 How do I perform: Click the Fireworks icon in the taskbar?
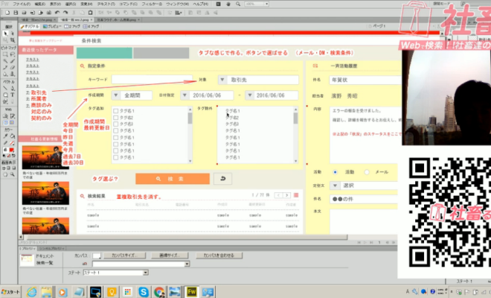[x=191, y=291]
